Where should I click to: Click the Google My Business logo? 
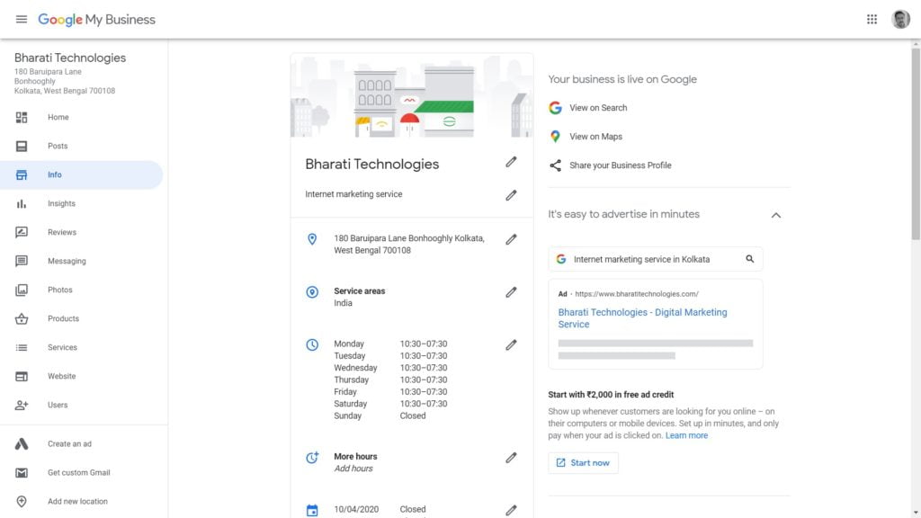click(97, 20)
